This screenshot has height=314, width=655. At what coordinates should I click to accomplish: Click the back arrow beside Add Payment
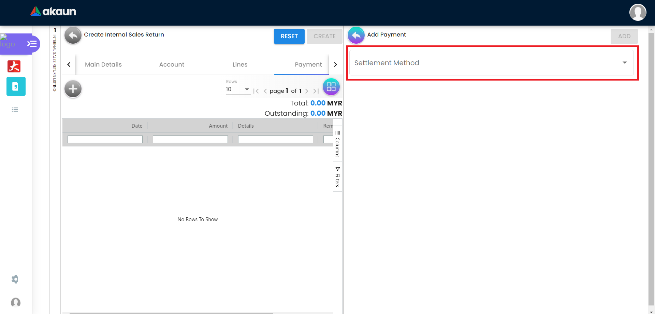click(x=356, y=35)
